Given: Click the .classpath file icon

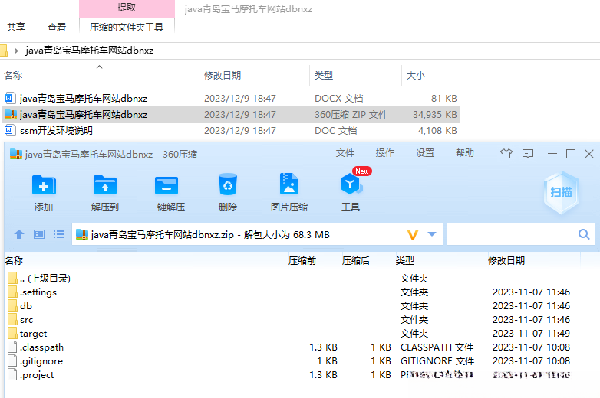Looking at the screenshot, I should coord(12,347).
